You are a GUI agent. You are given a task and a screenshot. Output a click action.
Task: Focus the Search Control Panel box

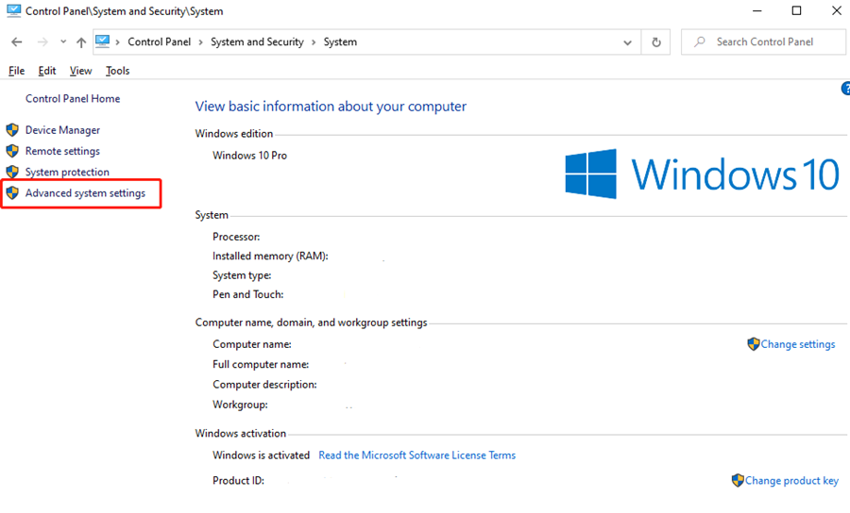coord(763,41)
